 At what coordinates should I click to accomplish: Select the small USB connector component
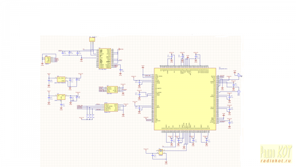click(x=48, y=59)
